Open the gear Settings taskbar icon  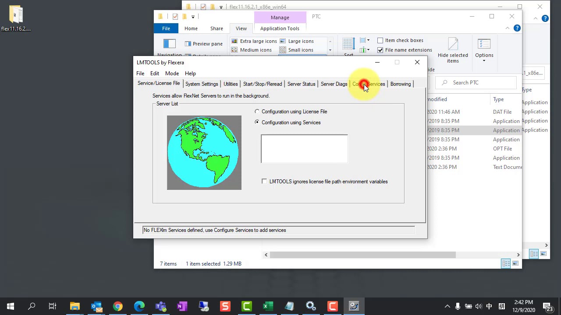pyautogui.click(x=311, y=306)
